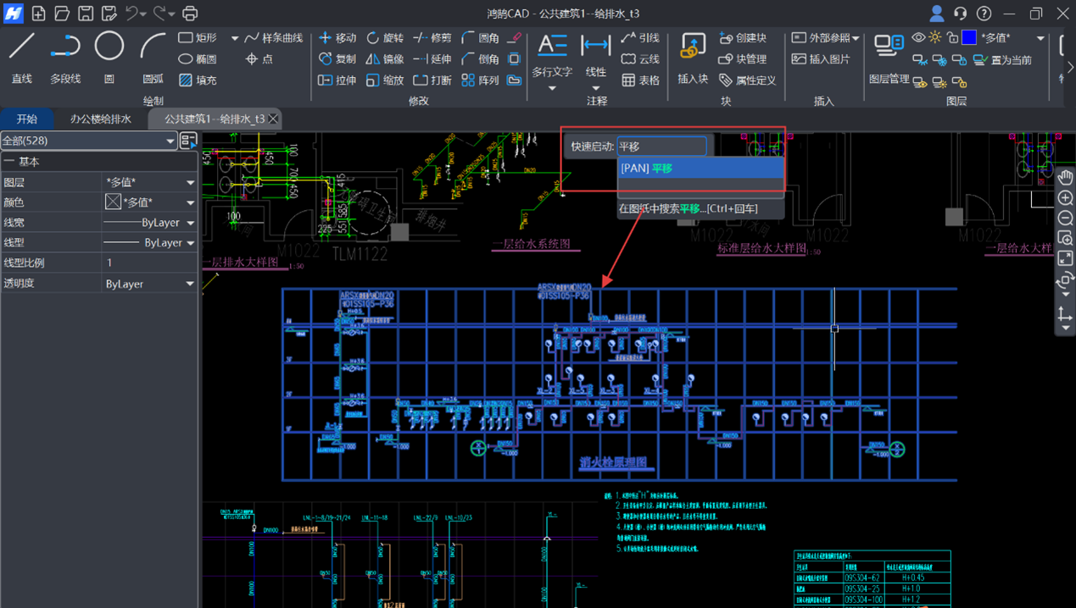Toggle the layer freeze sun icon
This screenshot has height=608, width=1076.
[934, 38]
